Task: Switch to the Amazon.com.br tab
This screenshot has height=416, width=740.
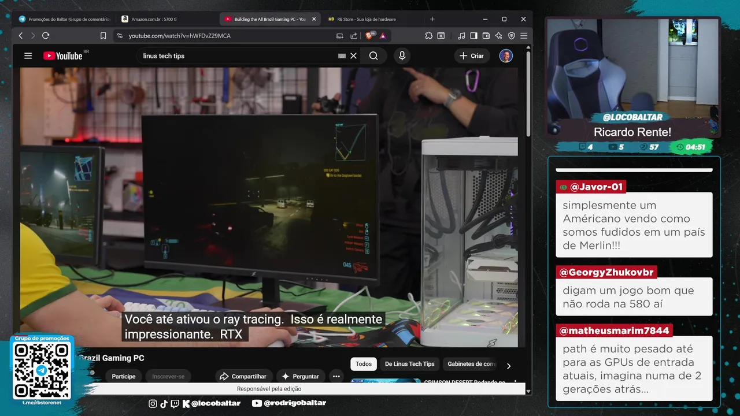Action: pos(168,19)
